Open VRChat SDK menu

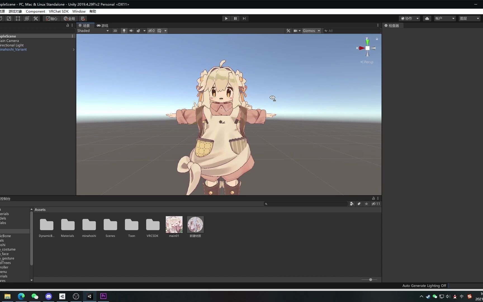pyautogui.click(x=59, y=11)
